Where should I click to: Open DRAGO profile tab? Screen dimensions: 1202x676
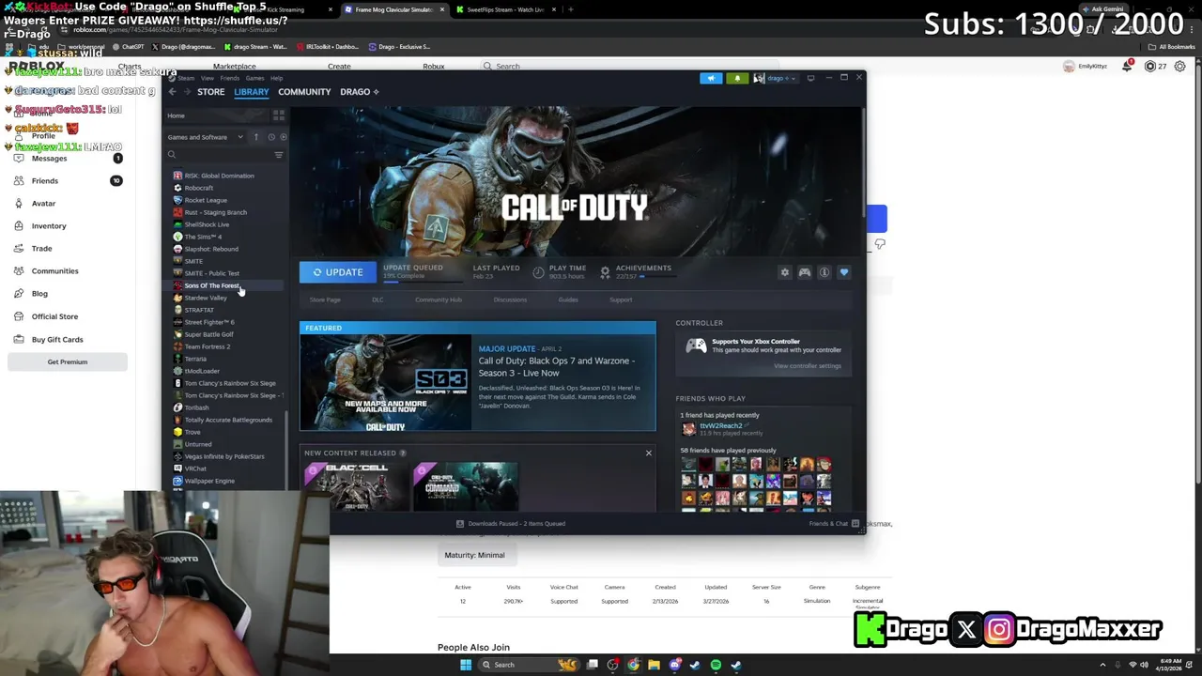[x=359, y=92]
